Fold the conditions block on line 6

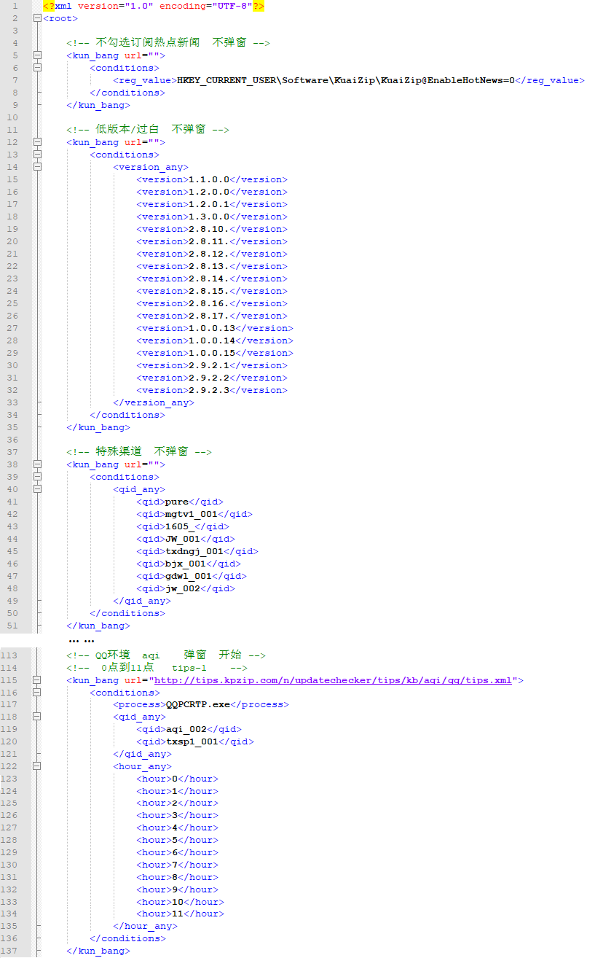coord(37,68)
